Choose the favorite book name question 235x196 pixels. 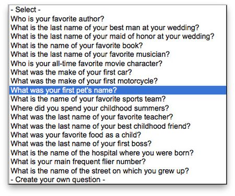[x=118, y=45]
